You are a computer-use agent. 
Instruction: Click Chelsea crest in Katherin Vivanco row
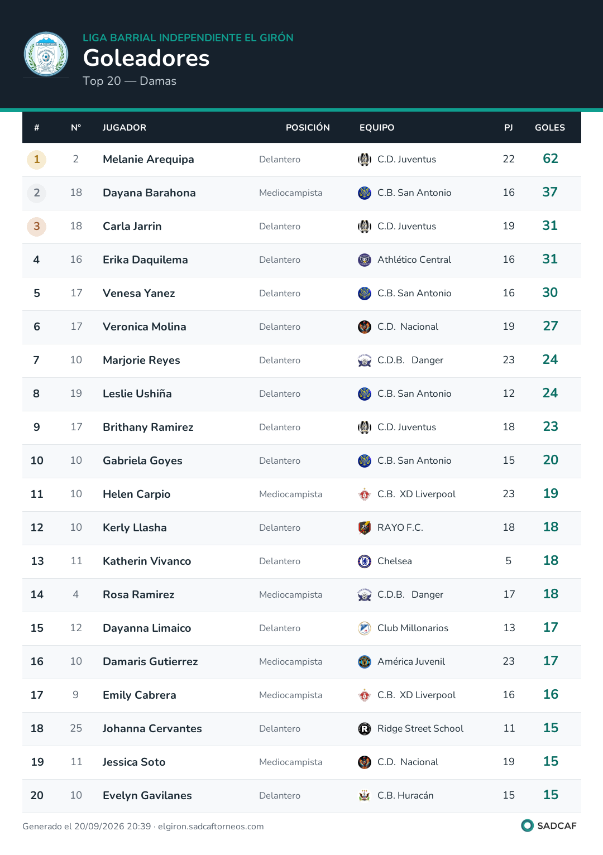coord(365,561)
